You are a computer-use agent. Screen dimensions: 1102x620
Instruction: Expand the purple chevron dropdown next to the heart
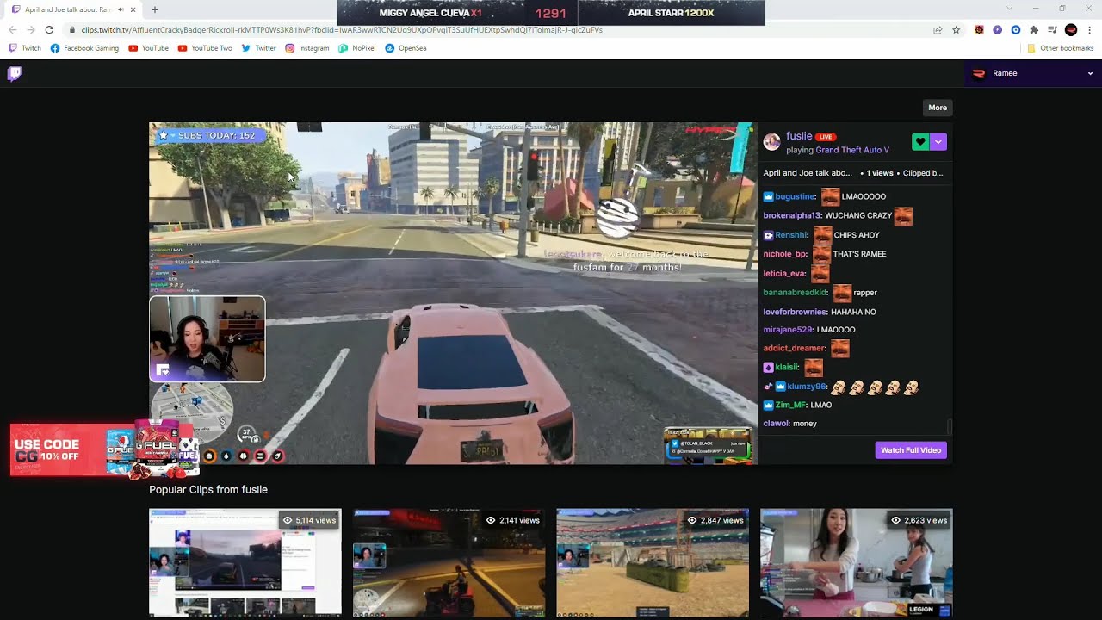(938, 142)
